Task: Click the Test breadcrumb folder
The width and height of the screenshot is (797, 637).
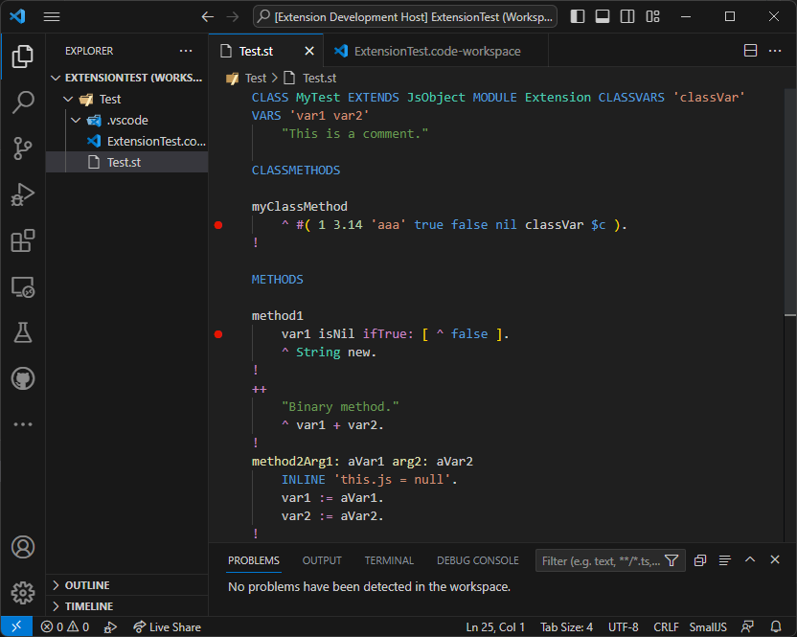Action: tap(246, 78)
